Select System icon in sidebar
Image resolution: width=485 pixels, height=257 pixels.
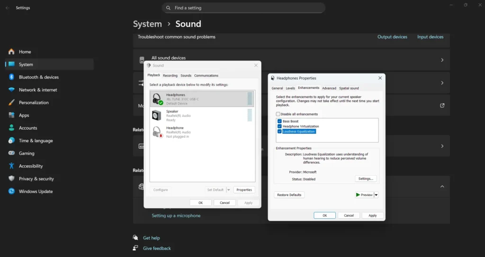click(x=11, y=64)
